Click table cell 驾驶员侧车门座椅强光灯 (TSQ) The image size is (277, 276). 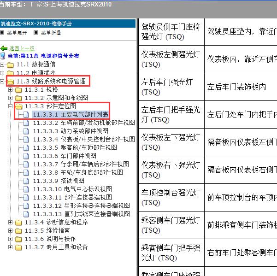[171, 32]
